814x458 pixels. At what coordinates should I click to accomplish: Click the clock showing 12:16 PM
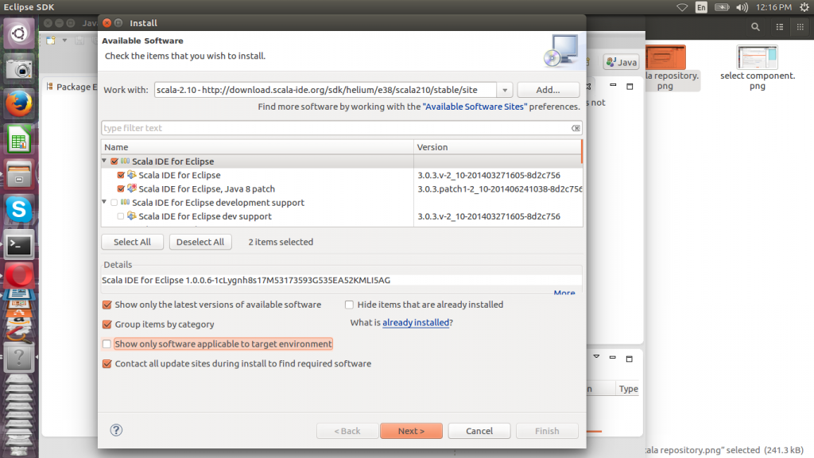point(774,7)
